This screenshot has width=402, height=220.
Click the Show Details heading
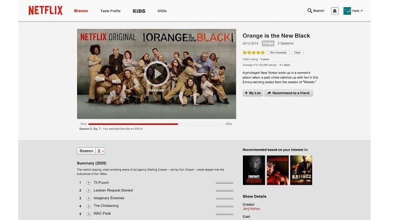click(254, 196)
